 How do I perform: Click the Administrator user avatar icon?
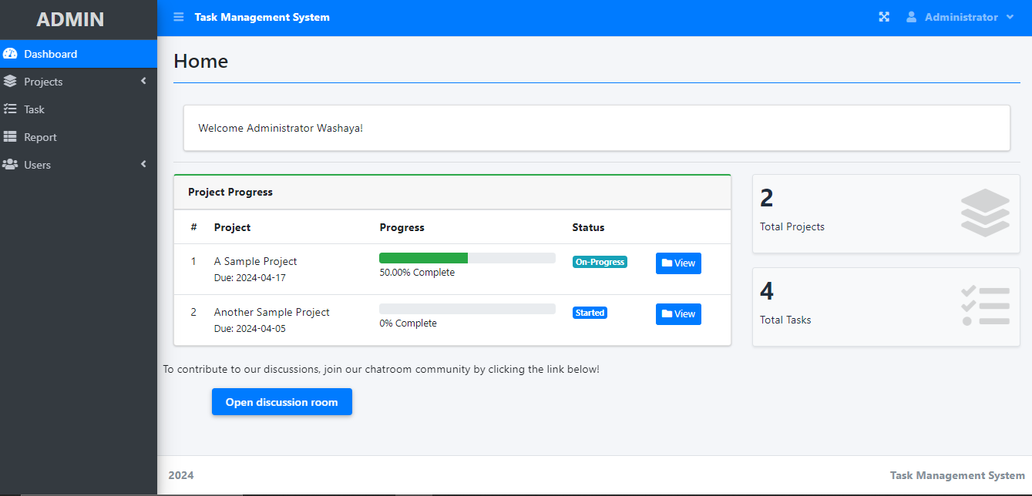[x=911, y=17]
